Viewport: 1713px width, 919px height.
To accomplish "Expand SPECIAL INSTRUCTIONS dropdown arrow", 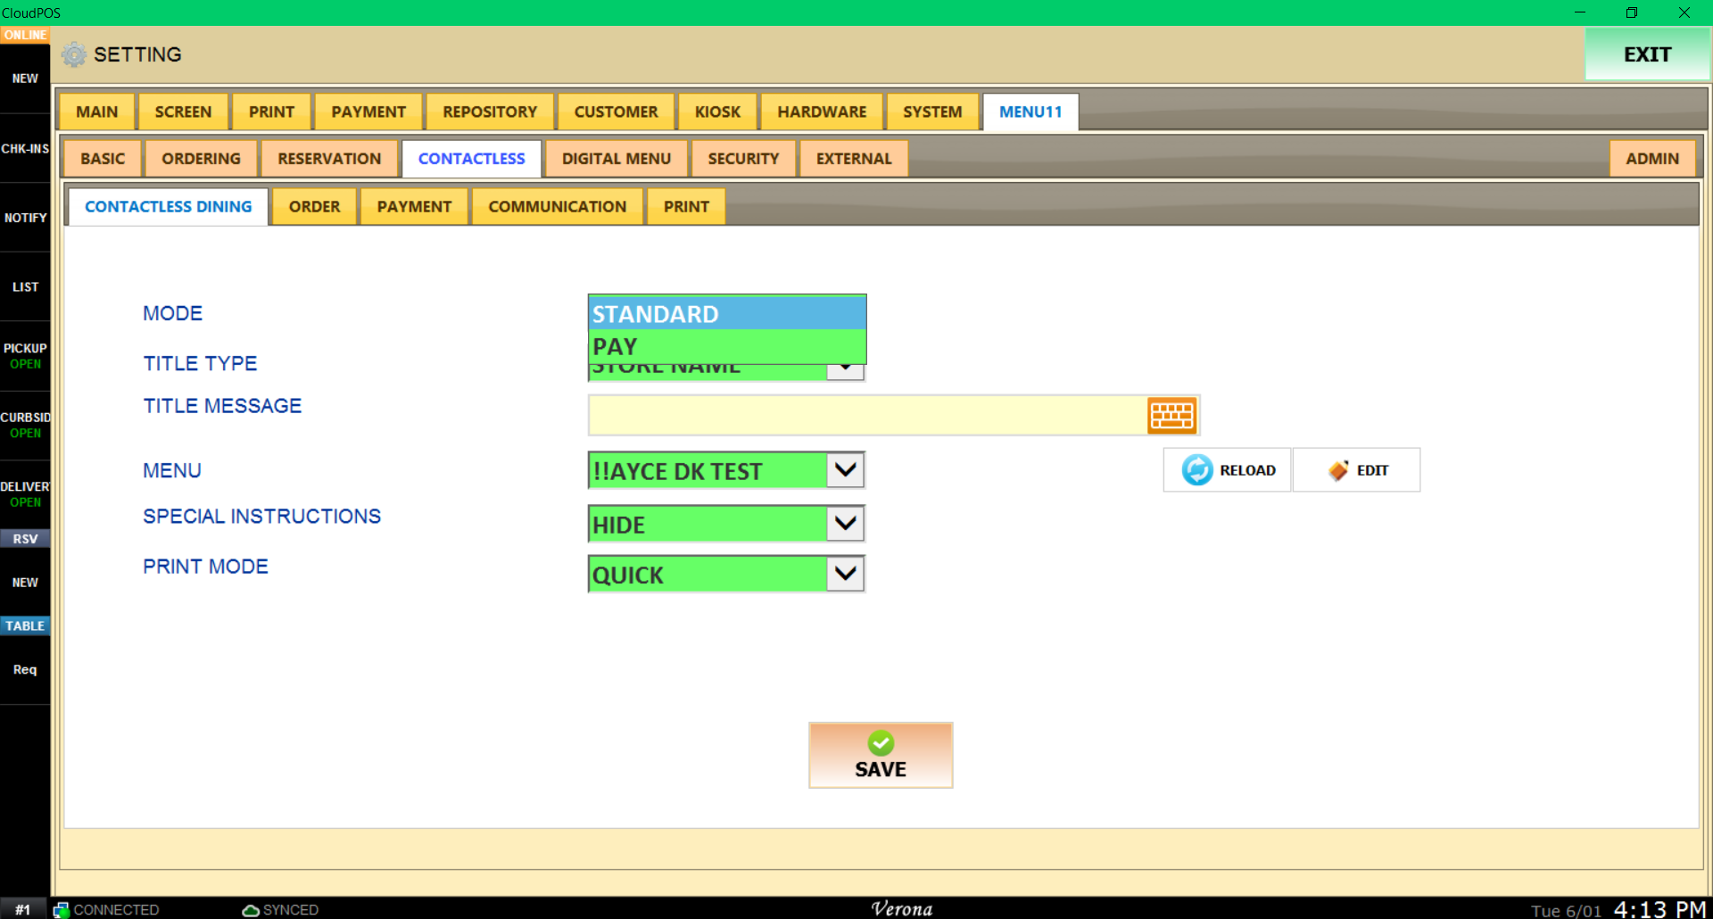I will click(x=845, y=524).
